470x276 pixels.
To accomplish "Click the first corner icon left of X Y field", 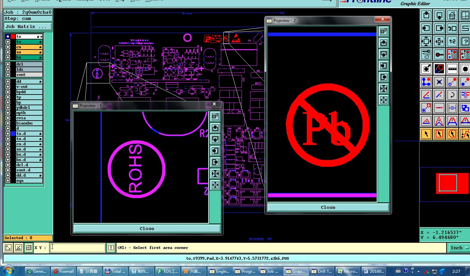I will [x=8, y=248].
